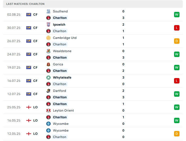Click the Wealdstone club crest
Image resolution: width=186 pixels, height=141 pixels.
point(48,51)
